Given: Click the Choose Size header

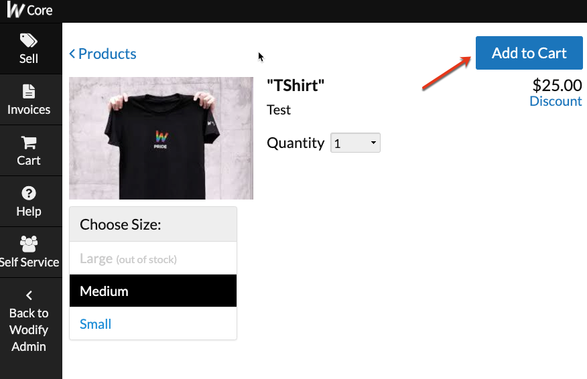Looking at the screenshot, I should [153, 224].
